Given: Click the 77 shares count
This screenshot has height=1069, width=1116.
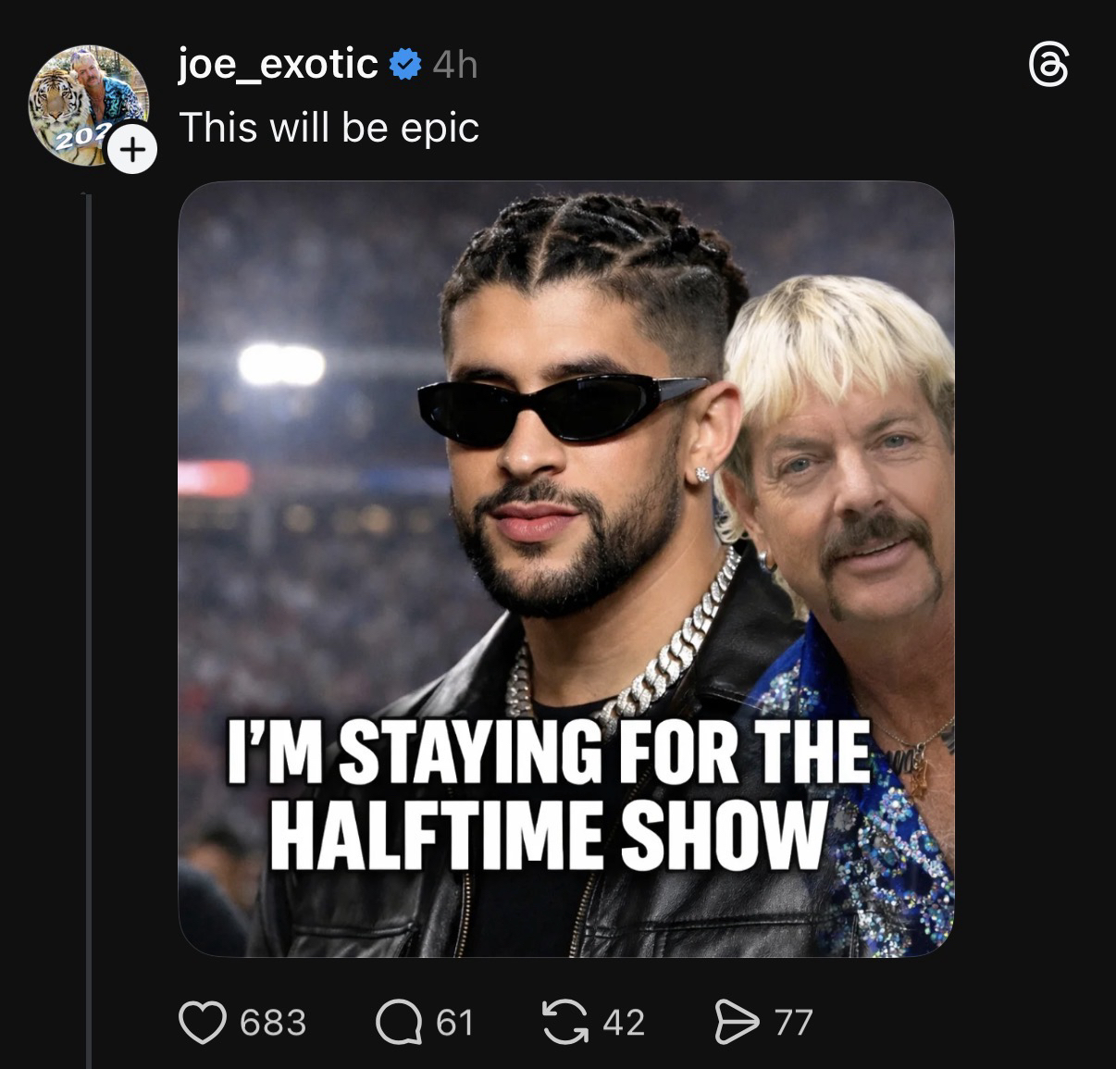Looking at the screenshot, I should click(794, 1023).
